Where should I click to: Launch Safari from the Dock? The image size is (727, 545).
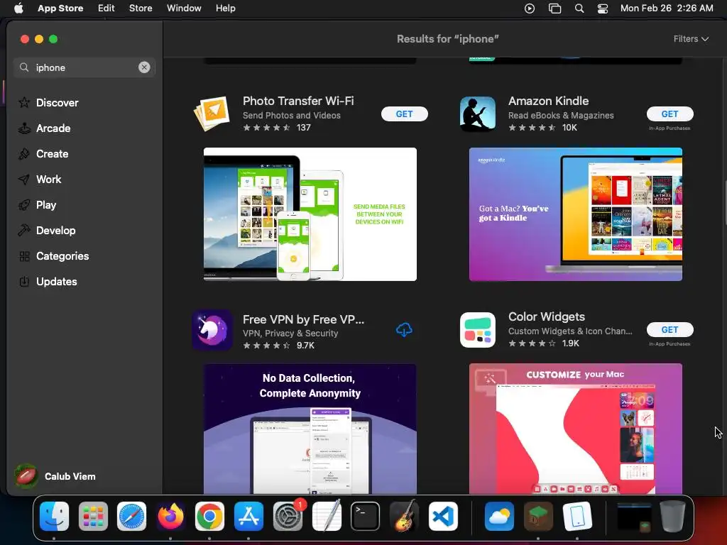131,516
